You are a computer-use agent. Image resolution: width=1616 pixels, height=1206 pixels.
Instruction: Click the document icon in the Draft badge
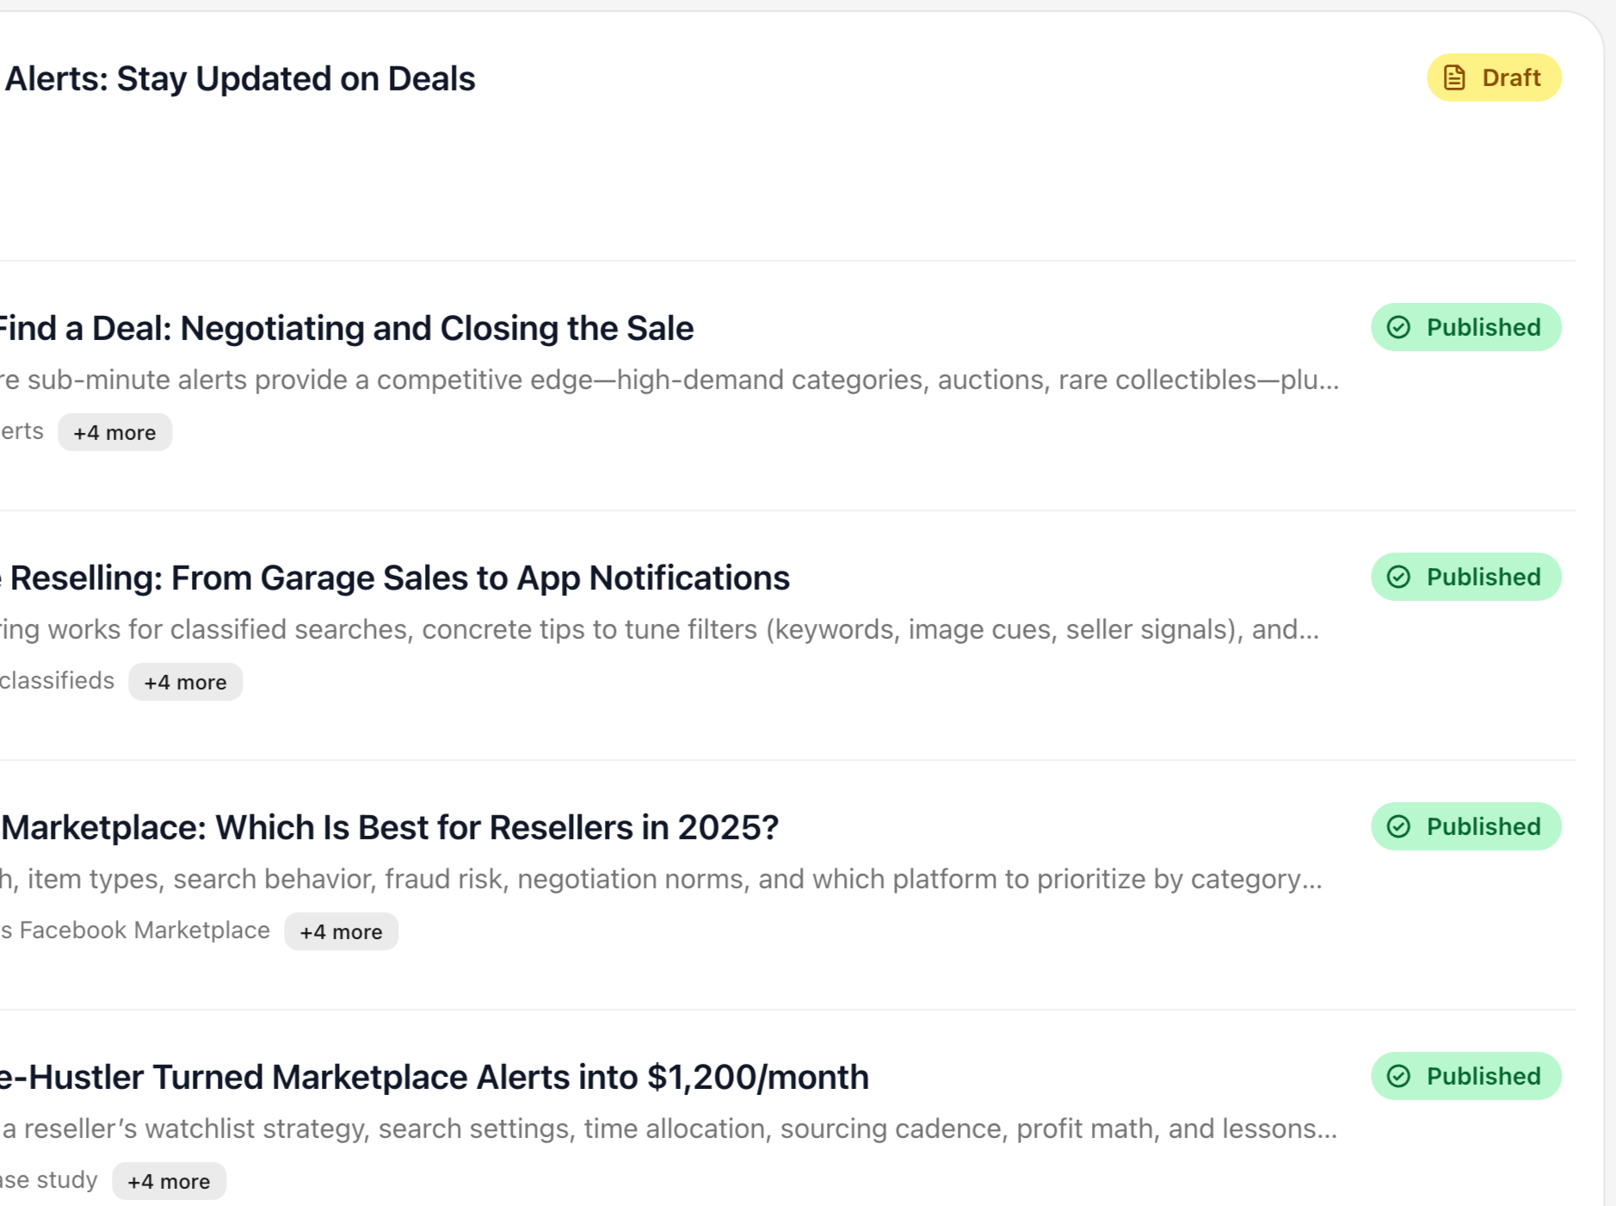(1454, 77)
